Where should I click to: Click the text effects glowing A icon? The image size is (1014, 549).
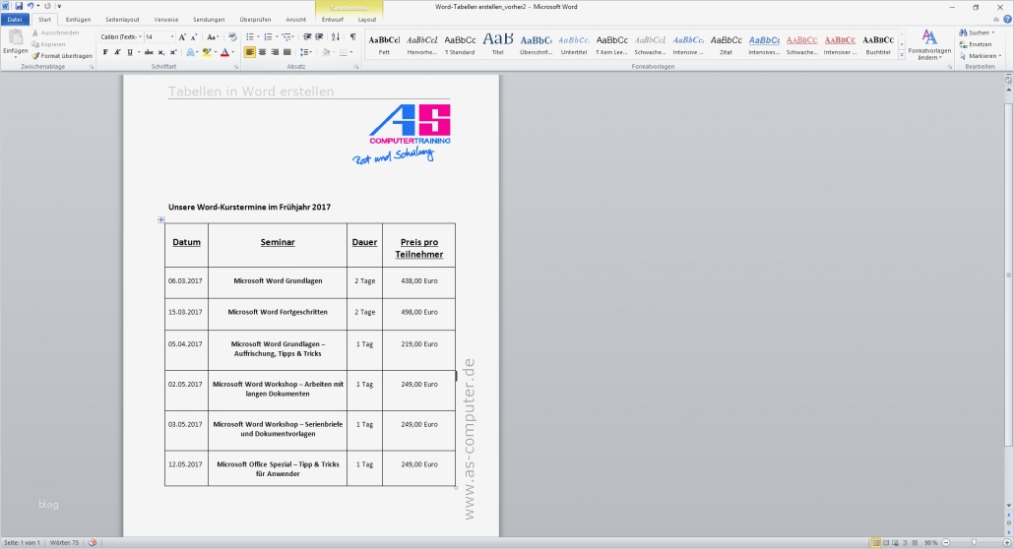191,52
